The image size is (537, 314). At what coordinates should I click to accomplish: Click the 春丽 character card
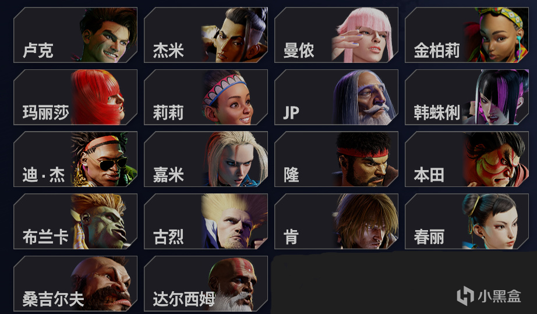pos(467,221)
